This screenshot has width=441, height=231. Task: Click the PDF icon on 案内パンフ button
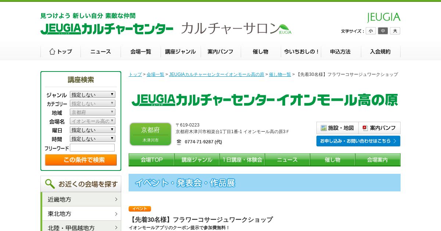[x=365, y=128]
